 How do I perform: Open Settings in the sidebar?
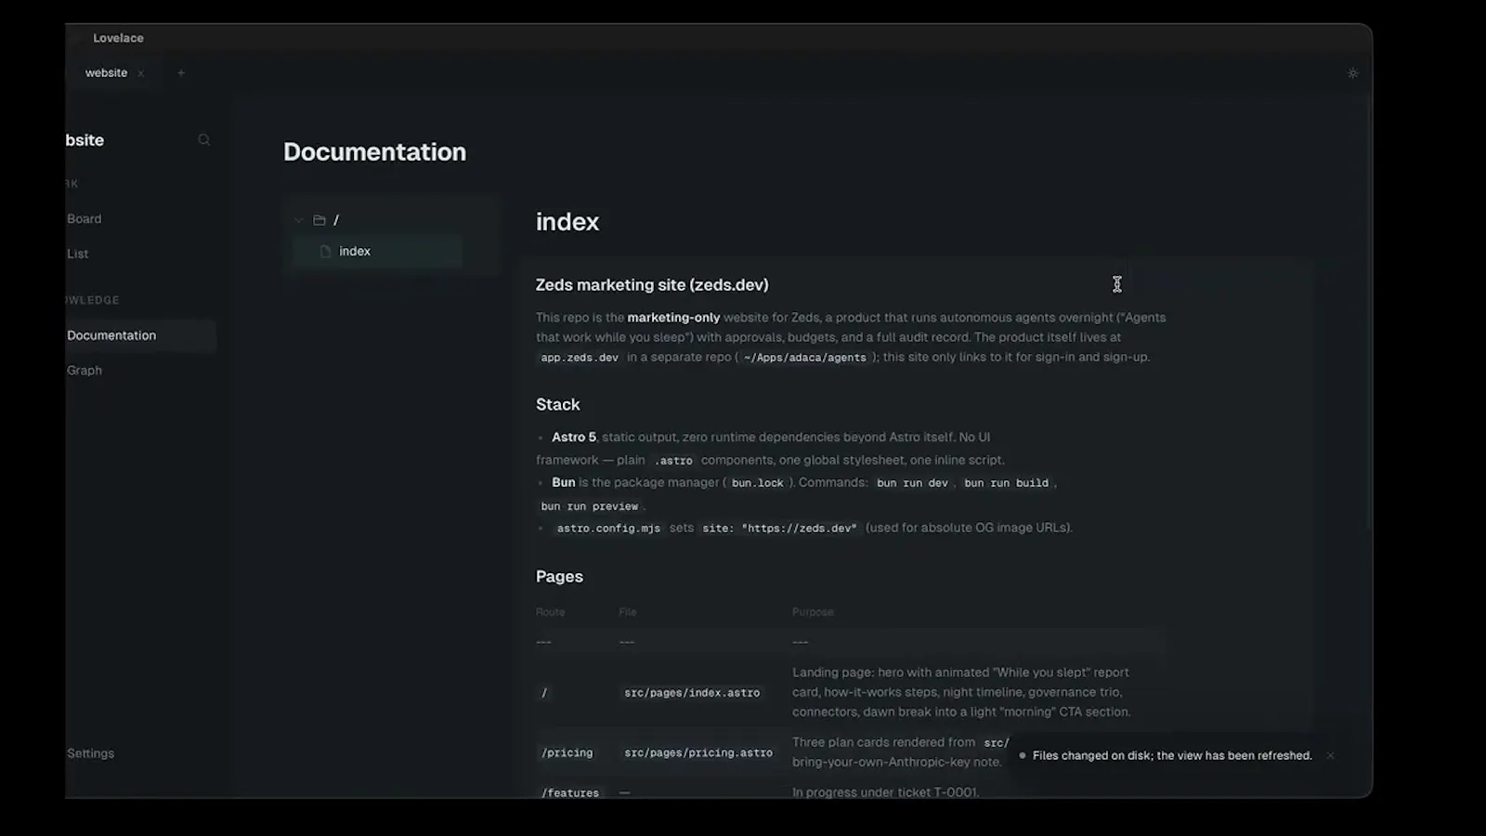pyautogui.click(x=91, y=753)
